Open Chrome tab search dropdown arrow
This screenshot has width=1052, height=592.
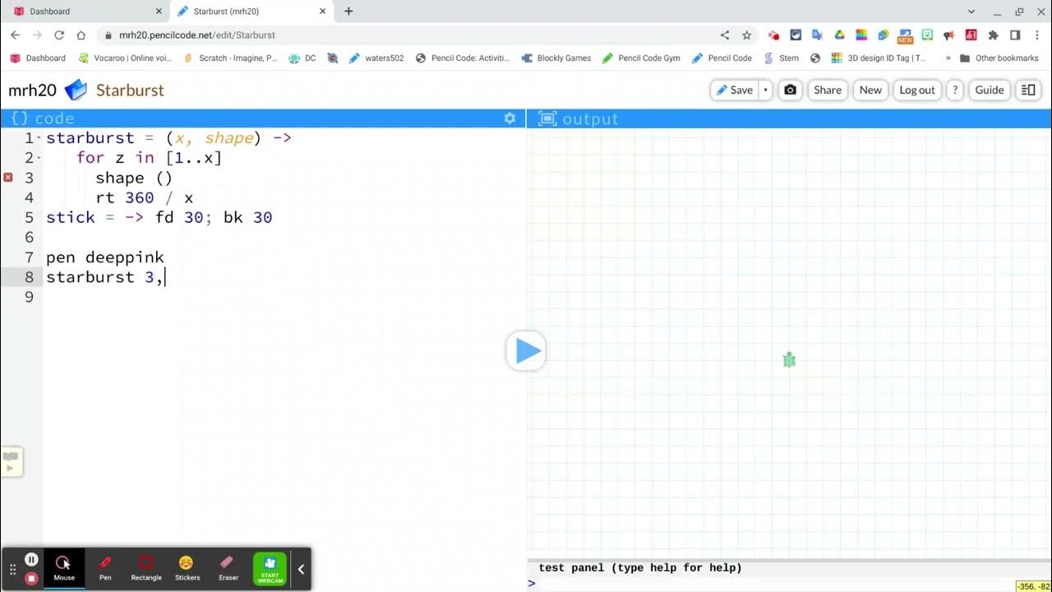tap(971, 12)
